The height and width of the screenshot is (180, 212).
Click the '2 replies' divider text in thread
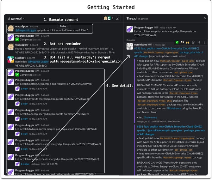(131, 40)
